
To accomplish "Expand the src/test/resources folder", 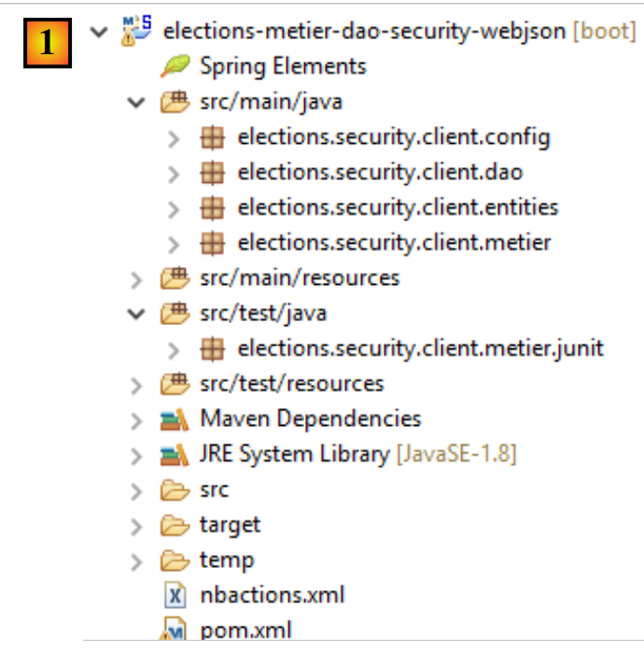I will 136,384.
